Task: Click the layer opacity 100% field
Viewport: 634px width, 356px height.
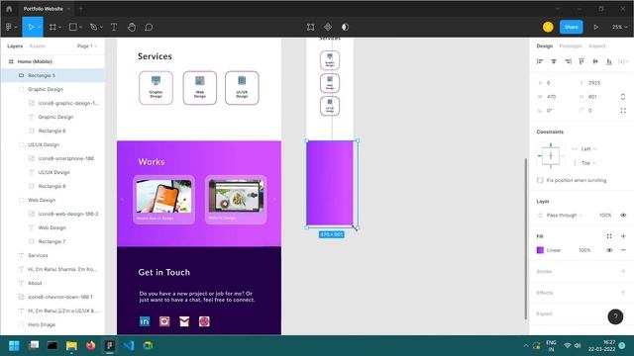Action: coord(605,216)
